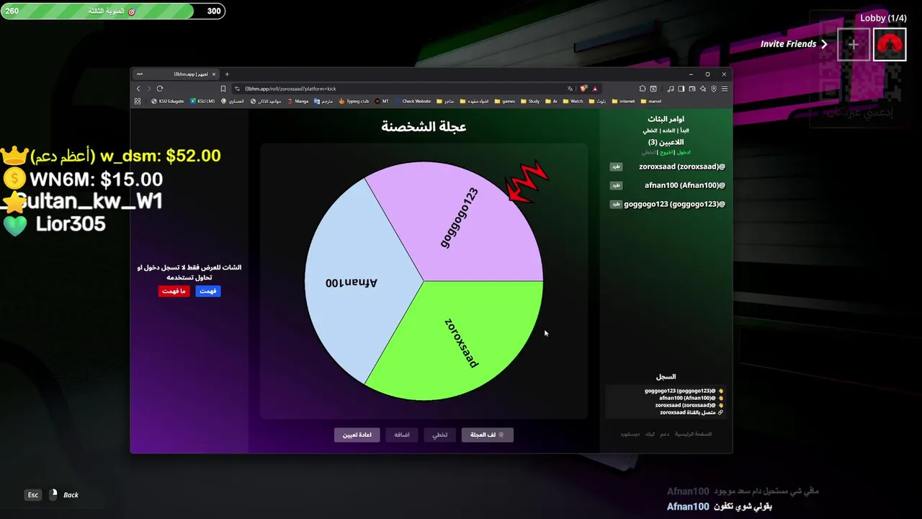Screen dimensions: 922x519
Task: Open the Manga bookmark
Action: coord(297,101)
